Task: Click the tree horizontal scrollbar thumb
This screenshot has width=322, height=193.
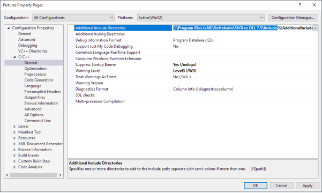Action: coord(33,175)
